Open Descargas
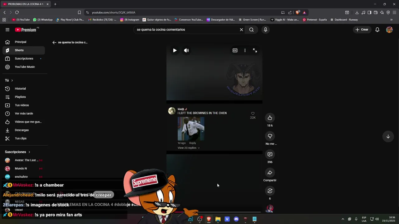Screen dimensions: 399x224 (x=24, y=130)
